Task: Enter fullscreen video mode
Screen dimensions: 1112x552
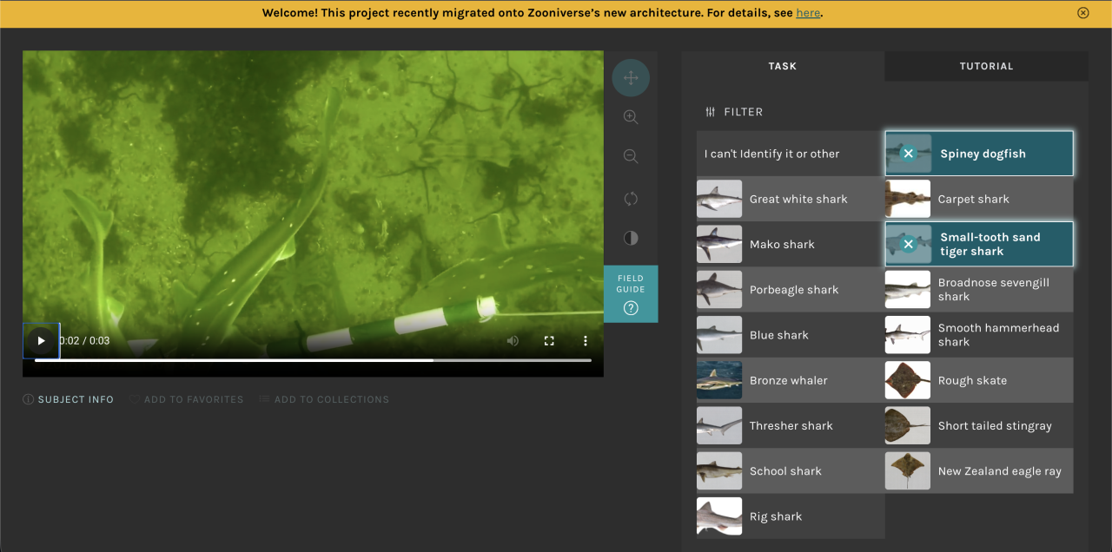Action: 549,341
